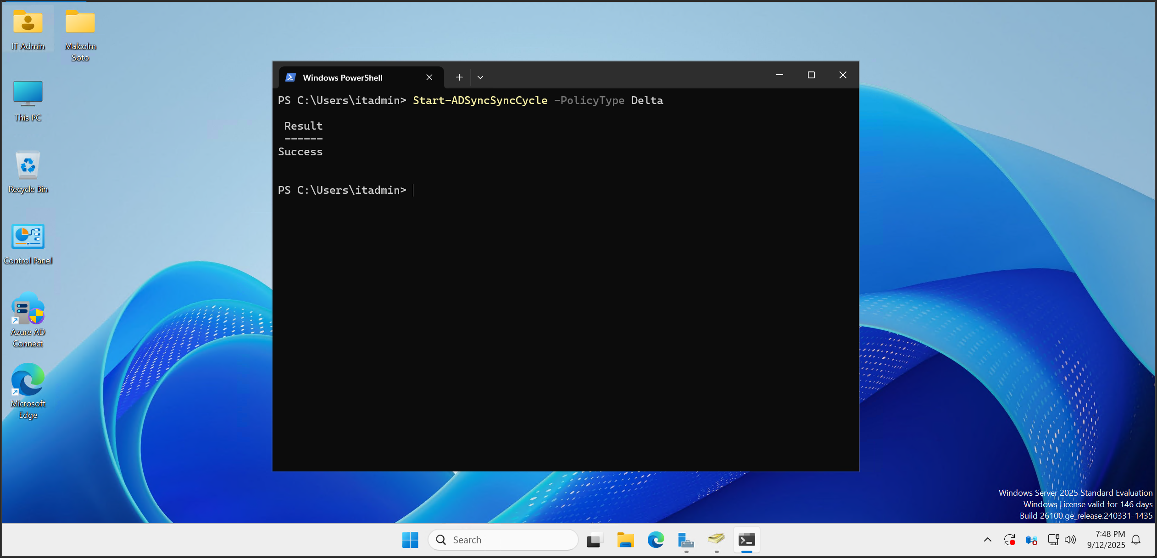Viewport: 1157px width, 558px height.
Task: Open the Windows Start menu
Action: 410,540
